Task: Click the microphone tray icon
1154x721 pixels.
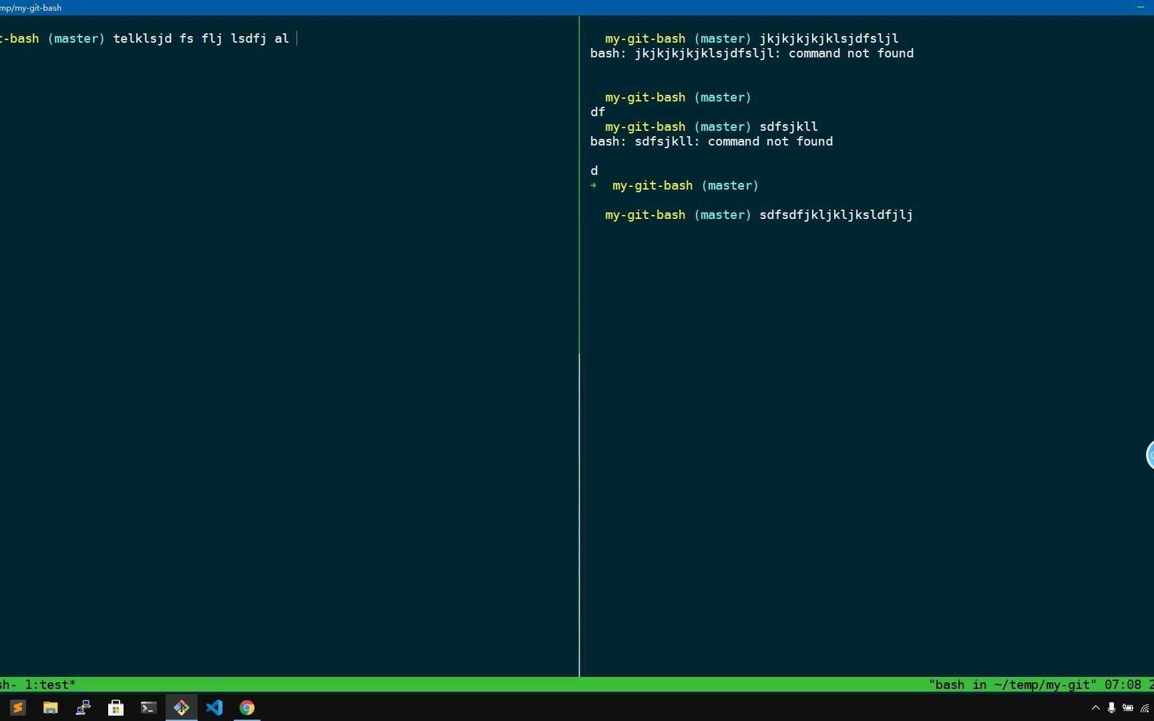Action: pyautogui.click(x=1111, y=708)
